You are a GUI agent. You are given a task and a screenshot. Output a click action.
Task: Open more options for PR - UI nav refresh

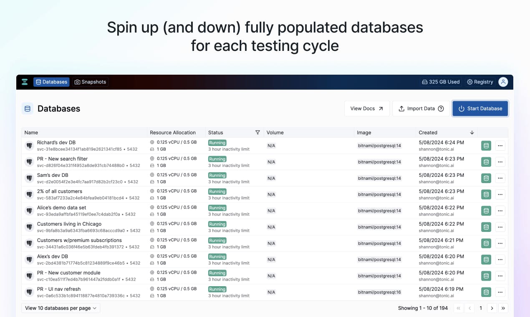click(500, 292)
